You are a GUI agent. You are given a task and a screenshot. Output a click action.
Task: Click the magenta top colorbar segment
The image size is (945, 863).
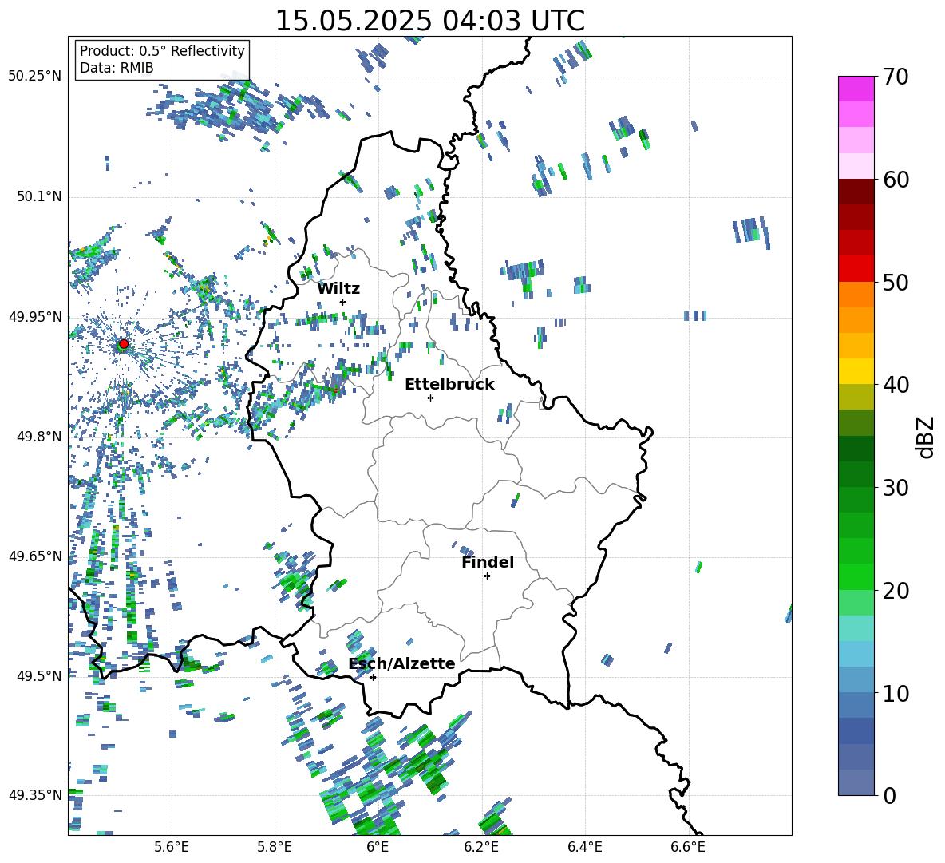click(856, 89)
